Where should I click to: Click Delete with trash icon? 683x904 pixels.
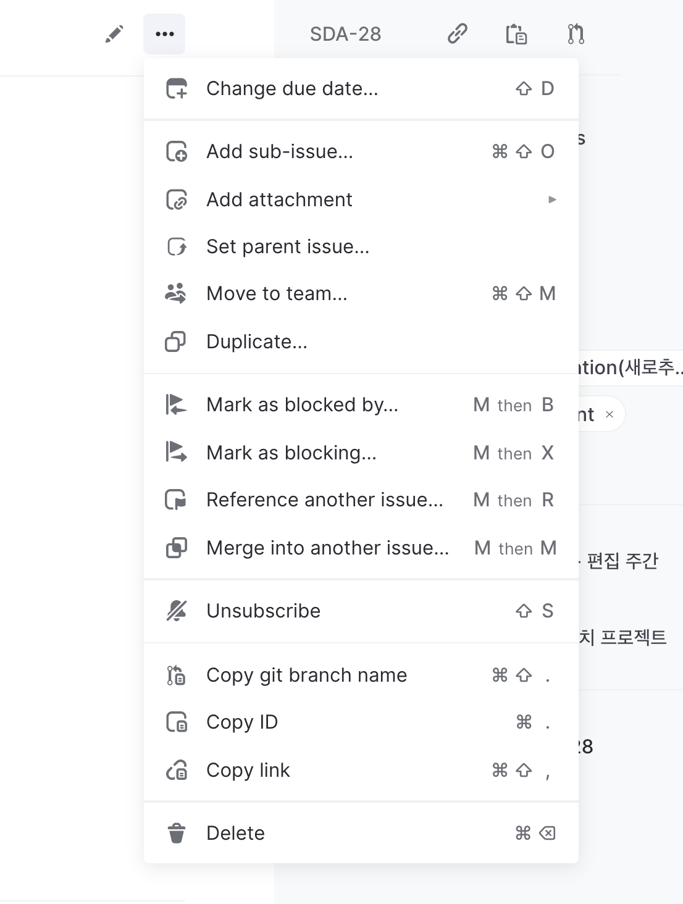[235, 834]
